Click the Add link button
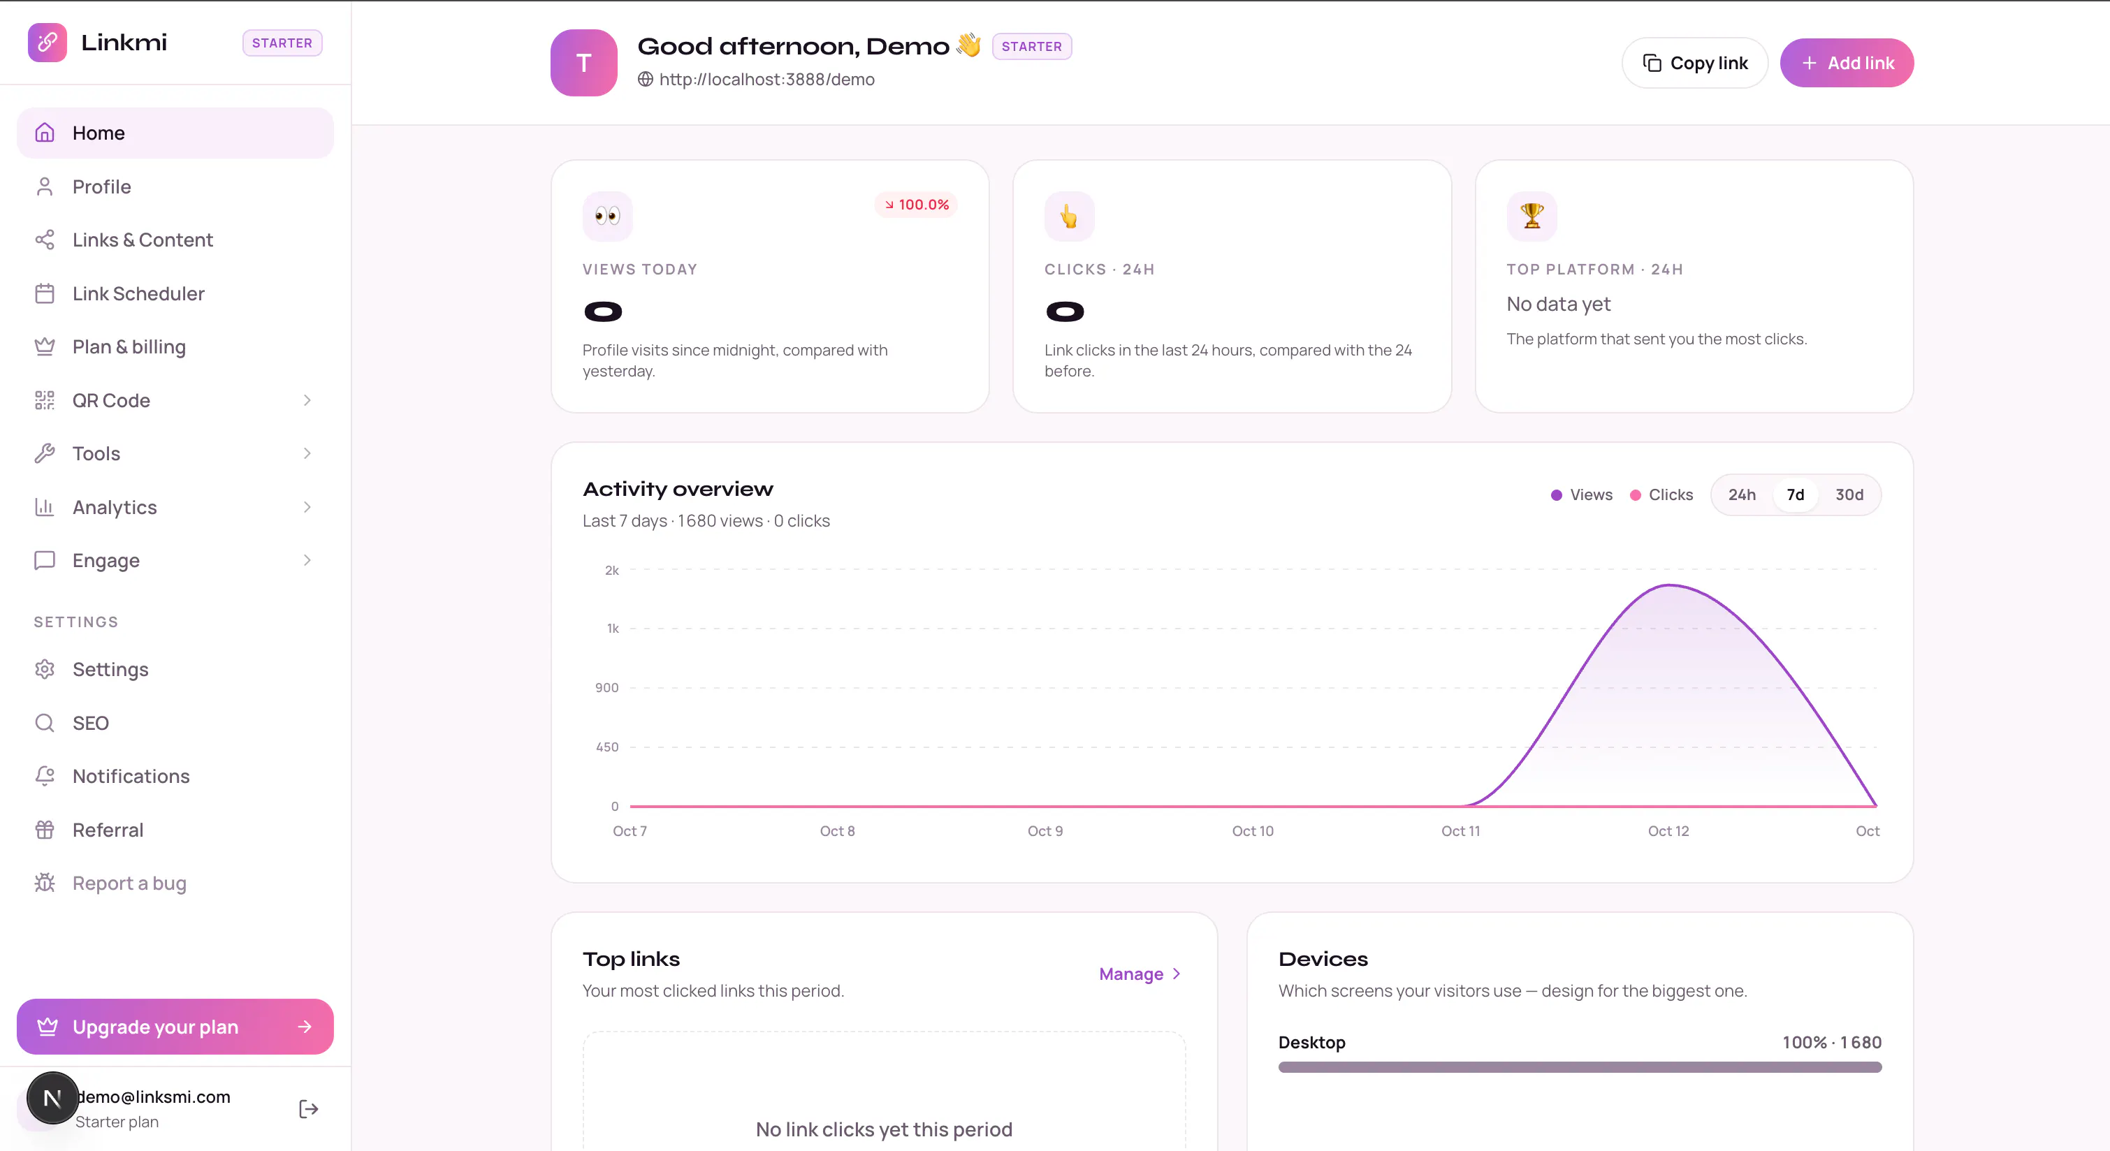The height and width of the screenshot is (1151, 2110). (1846, 63)
